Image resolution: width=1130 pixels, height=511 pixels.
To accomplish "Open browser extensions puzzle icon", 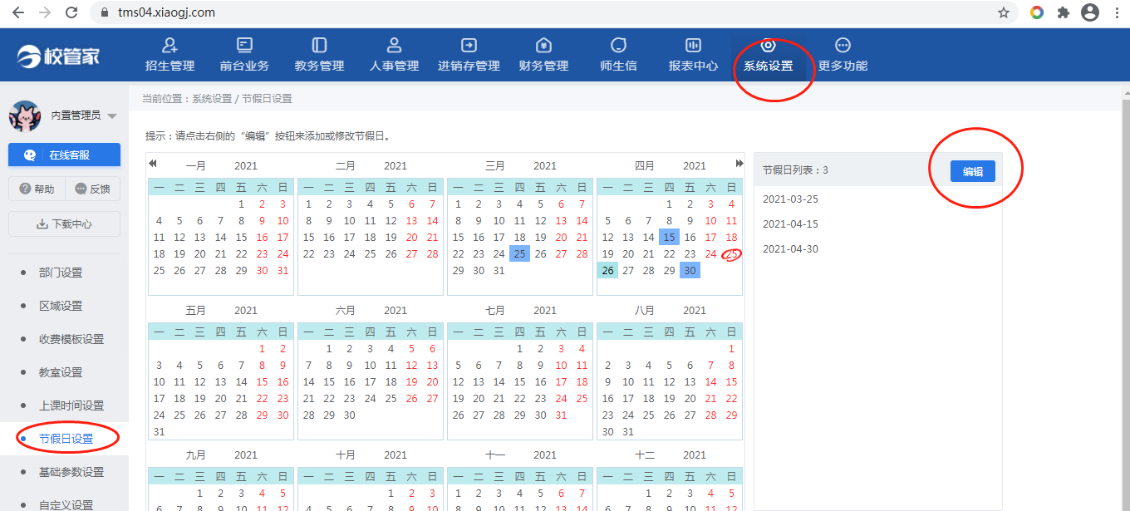I will pos(1063,12).
